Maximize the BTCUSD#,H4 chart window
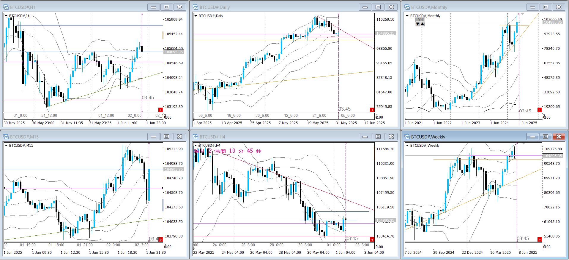 (378, 137)
